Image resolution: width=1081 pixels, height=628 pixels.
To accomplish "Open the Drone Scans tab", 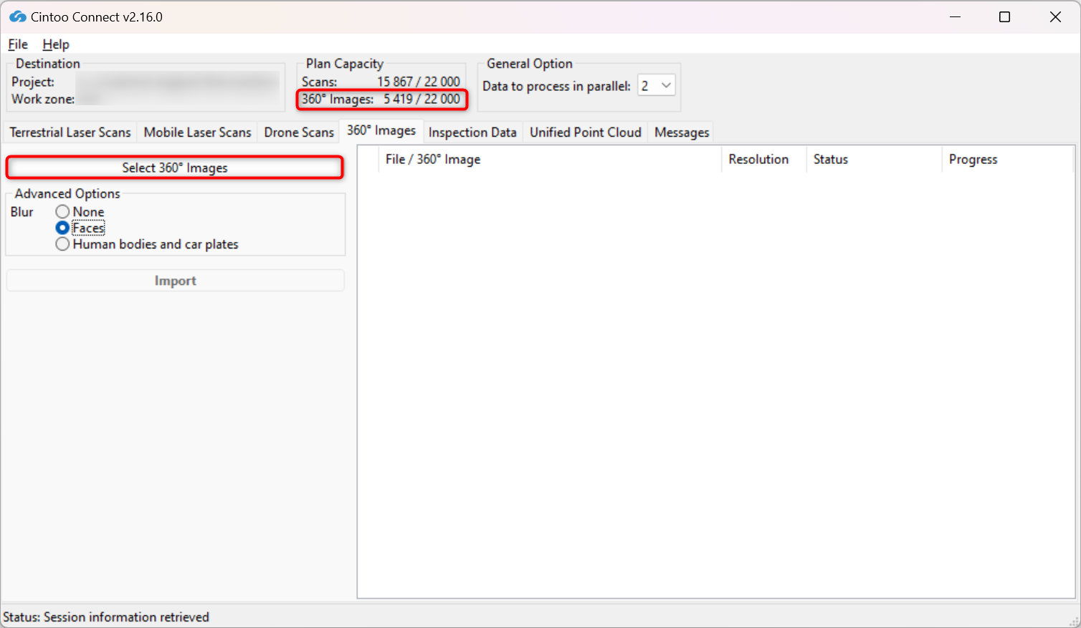I will tap(299, 132).
